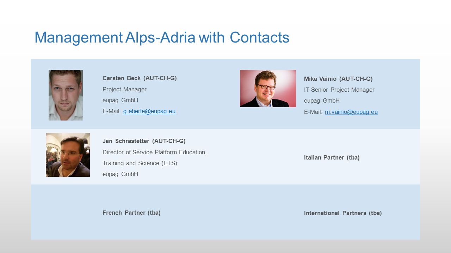451x253 pixels.
Task: Open the g.eberle@eupag.eu email link
Action: [149, 111]
